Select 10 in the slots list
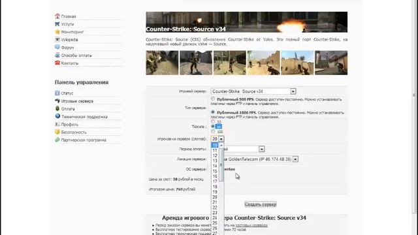The image size is (418, 235). [215, 145]
